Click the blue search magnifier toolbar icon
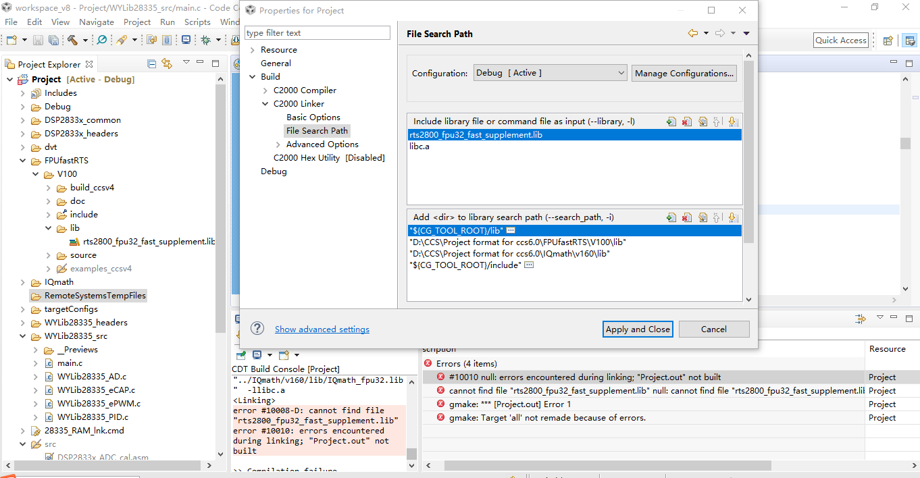 pos(102,41)
